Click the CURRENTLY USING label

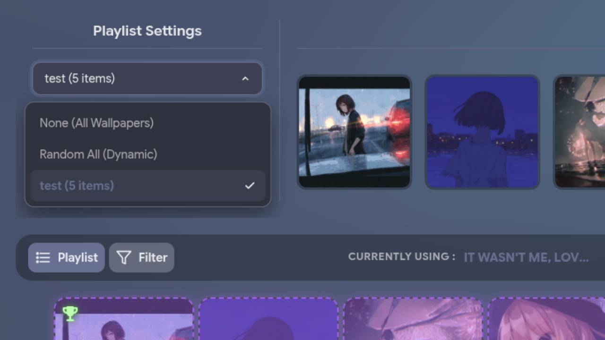coord(402,256)
